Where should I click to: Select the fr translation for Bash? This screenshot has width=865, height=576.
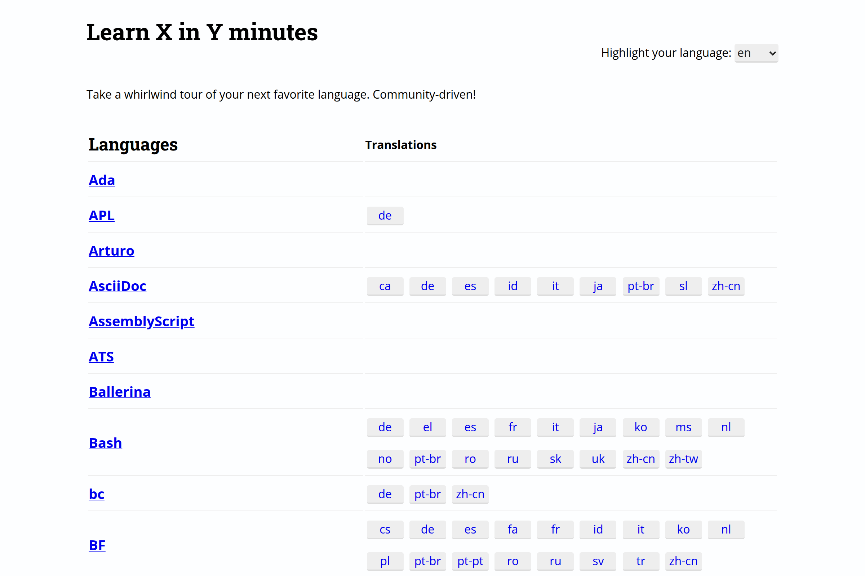(x=513, y=427)
